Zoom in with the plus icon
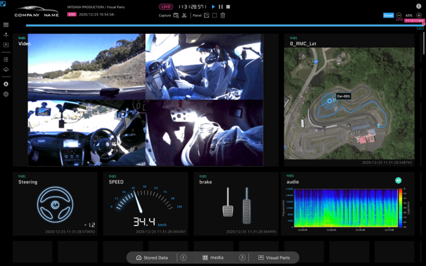The height and width of the screenshot is (266, 426). [x=419, y=15]
